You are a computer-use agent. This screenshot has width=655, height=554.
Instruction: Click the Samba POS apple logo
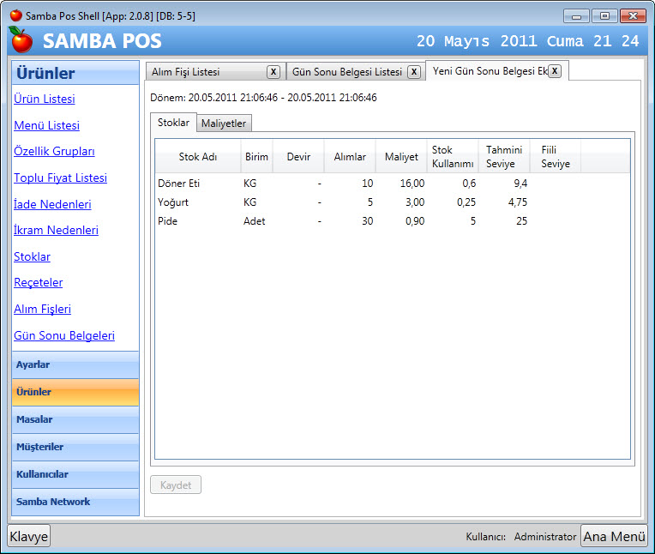21,39
